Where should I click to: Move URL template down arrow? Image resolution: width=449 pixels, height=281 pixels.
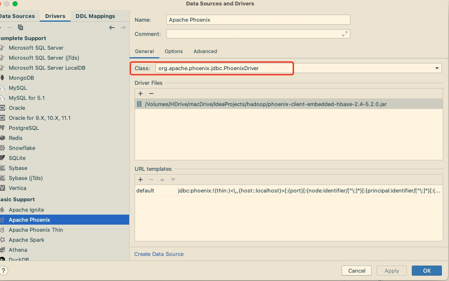point(173,180)
